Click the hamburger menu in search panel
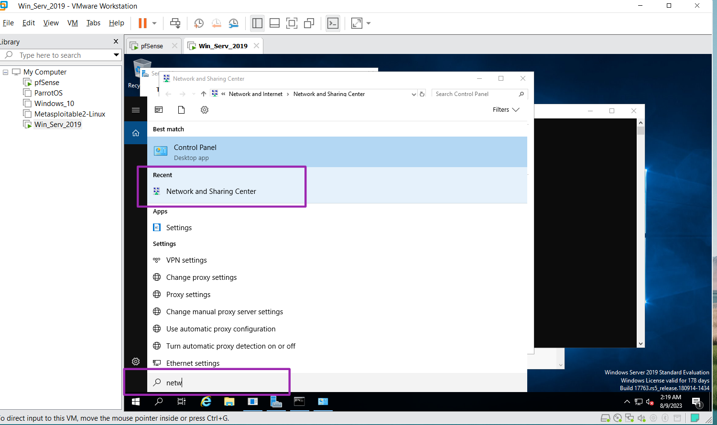The width and height of the screenshot is (717, 425). 136,110
